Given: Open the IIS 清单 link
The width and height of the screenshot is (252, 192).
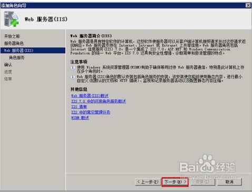Looking at the screenshot, I should (79, 107).
